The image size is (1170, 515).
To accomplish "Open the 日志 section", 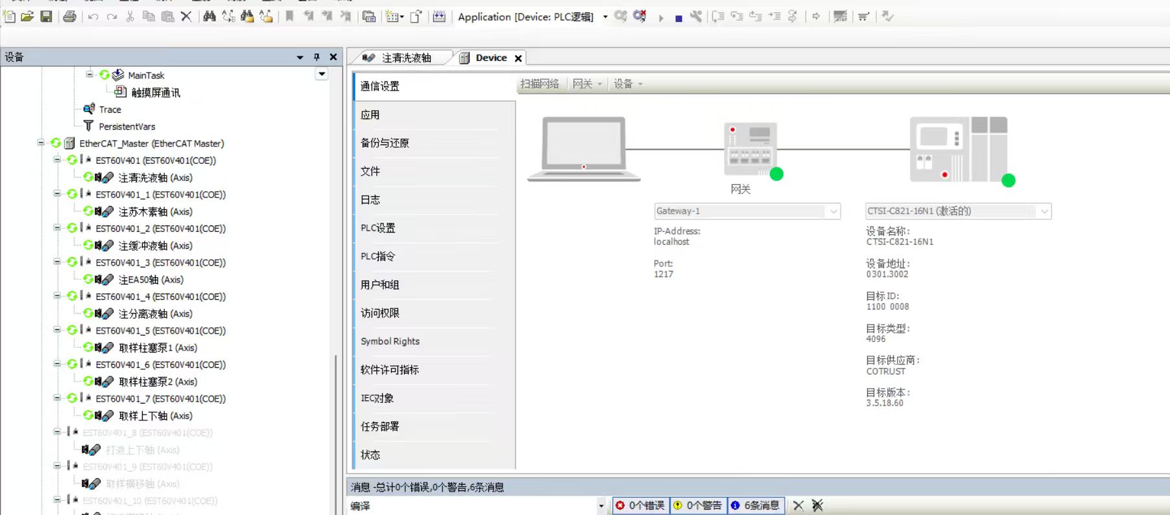I will (x=435, y=200).
